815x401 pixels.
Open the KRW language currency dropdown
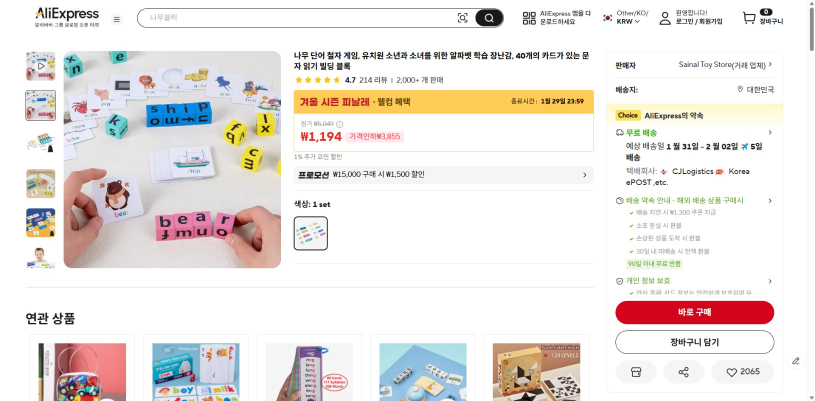[627, 21]
